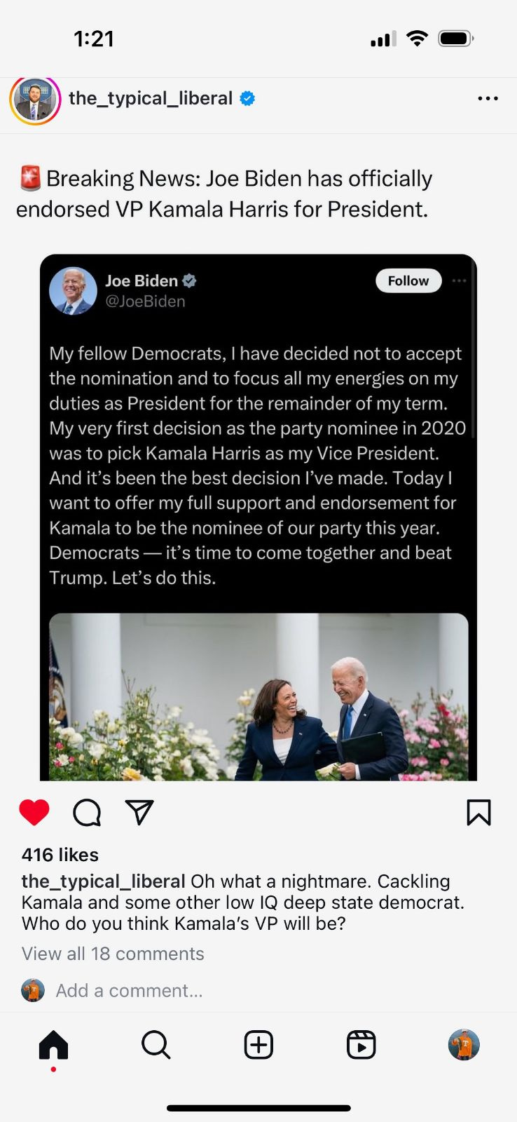Tap the Follow button in tweet
This screenshot has height=1122, width=517.
(x=408, y=281)
